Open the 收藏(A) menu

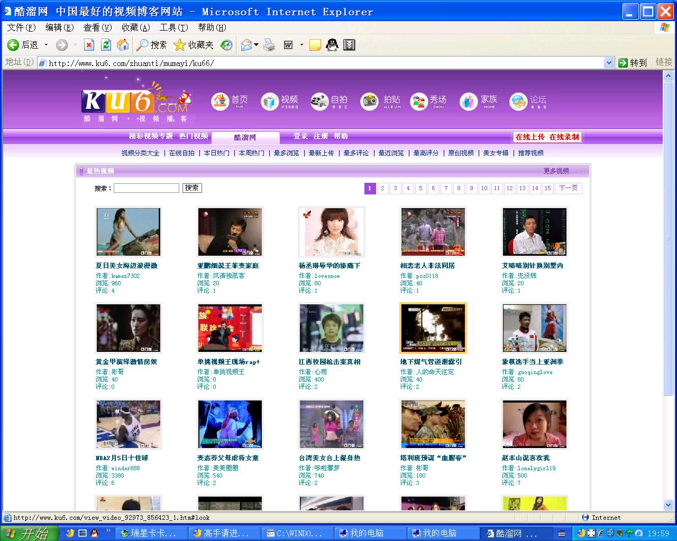pyautogui.click(x=135, y=27)
